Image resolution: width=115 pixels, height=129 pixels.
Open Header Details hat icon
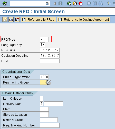pos(11,20)
